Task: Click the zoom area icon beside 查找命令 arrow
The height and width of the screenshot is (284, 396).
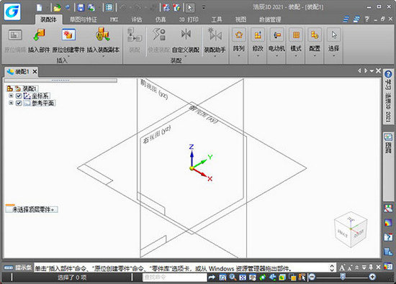Action: [222, 278]
